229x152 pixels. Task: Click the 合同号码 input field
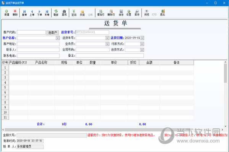click(92, 50)
